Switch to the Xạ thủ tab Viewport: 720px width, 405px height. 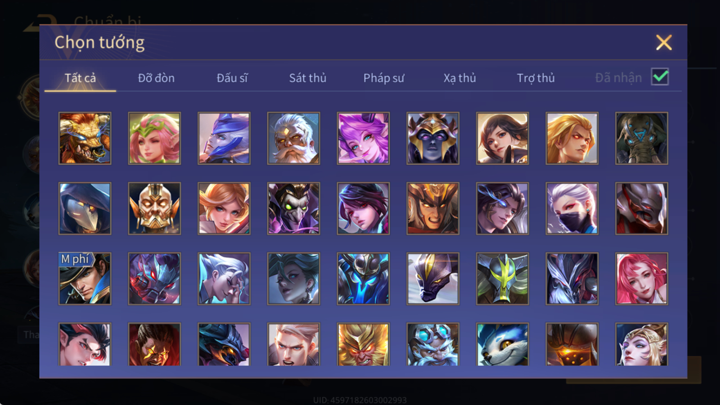tap(459, 78)
